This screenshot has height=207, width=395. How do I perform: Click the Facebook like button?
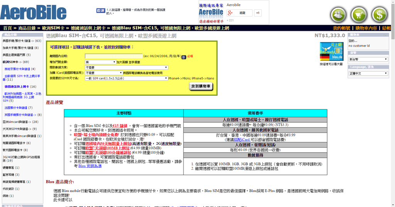(x=101, y=10)
